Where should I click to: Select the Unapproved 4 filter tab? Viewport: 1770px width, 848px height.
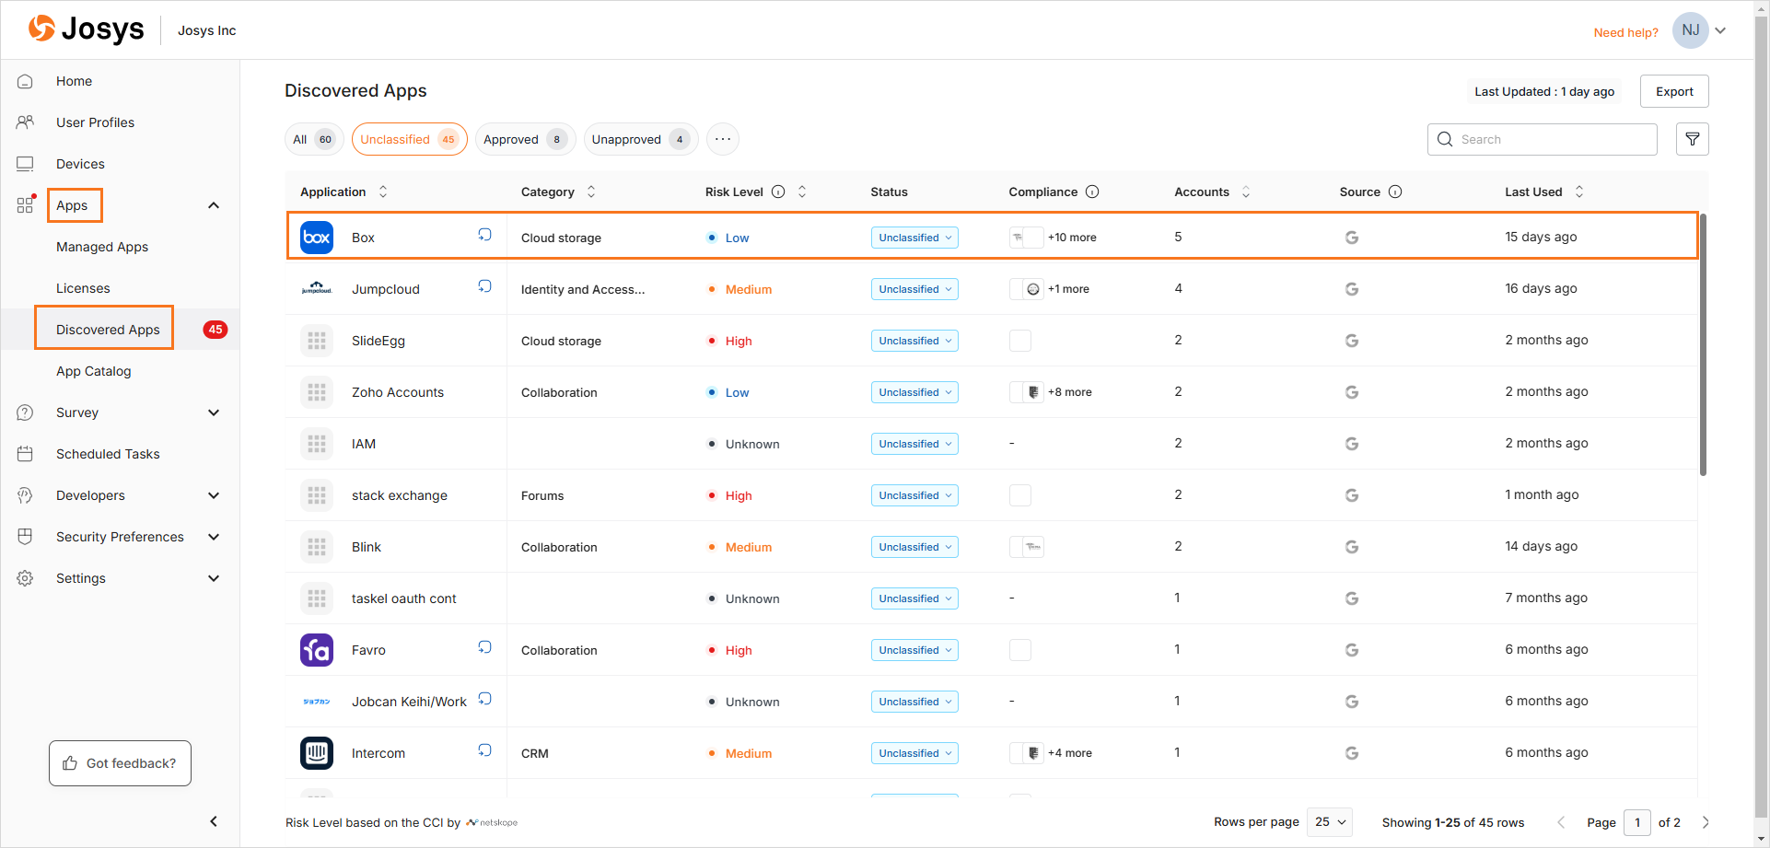tap(641, 139)
